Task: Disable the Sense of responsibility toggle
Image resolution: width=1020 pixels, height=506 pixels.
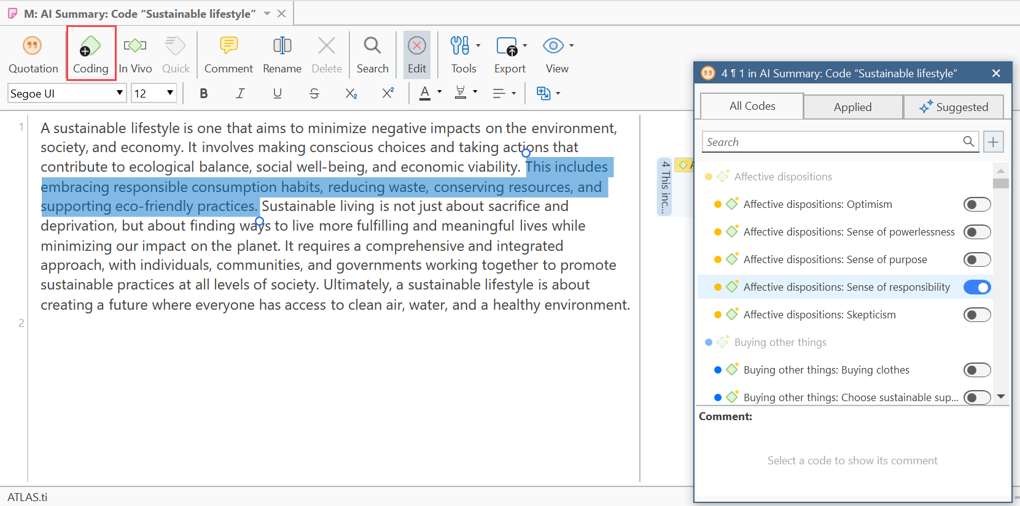Action: [976, 287]
